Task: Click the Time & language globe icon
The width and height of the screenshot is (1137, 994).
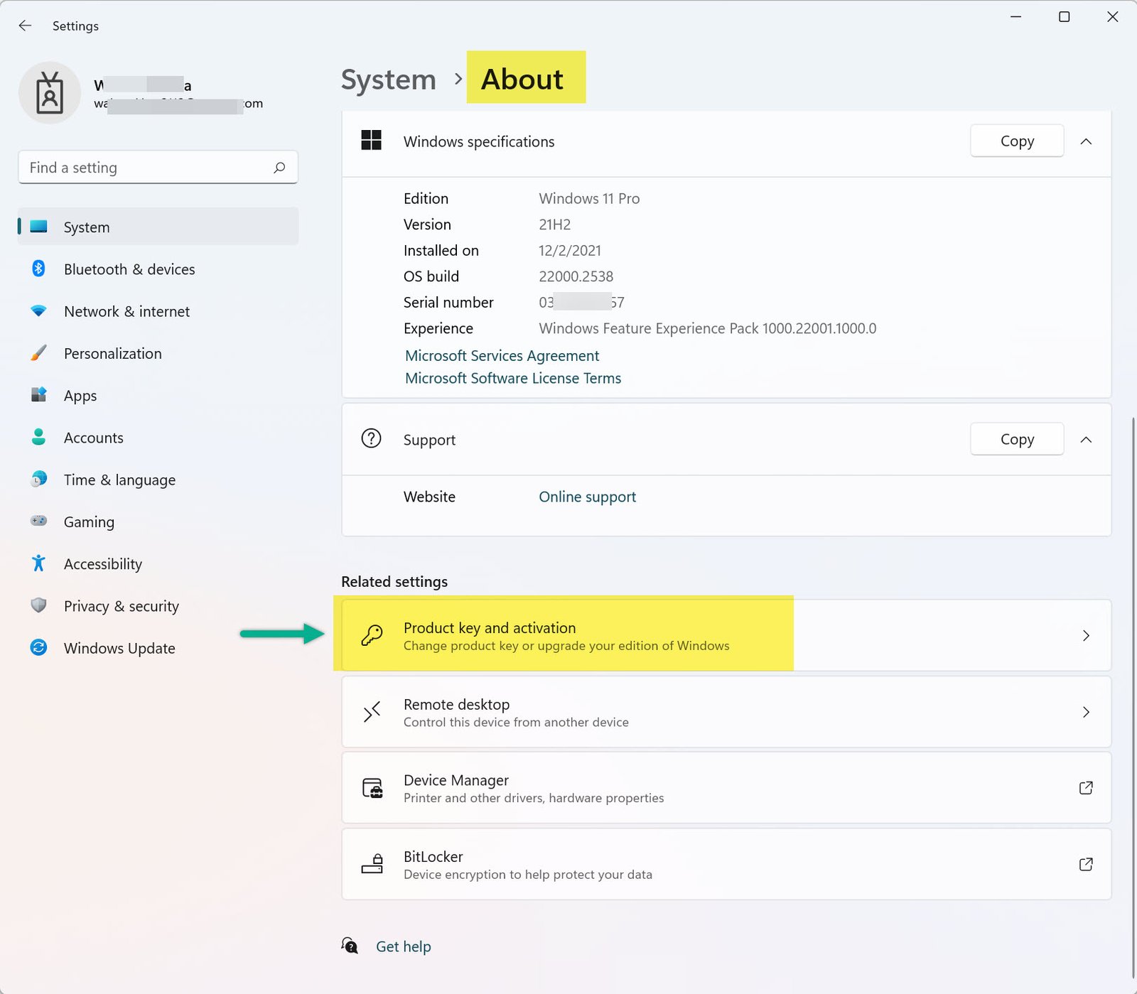Action: 39,479
